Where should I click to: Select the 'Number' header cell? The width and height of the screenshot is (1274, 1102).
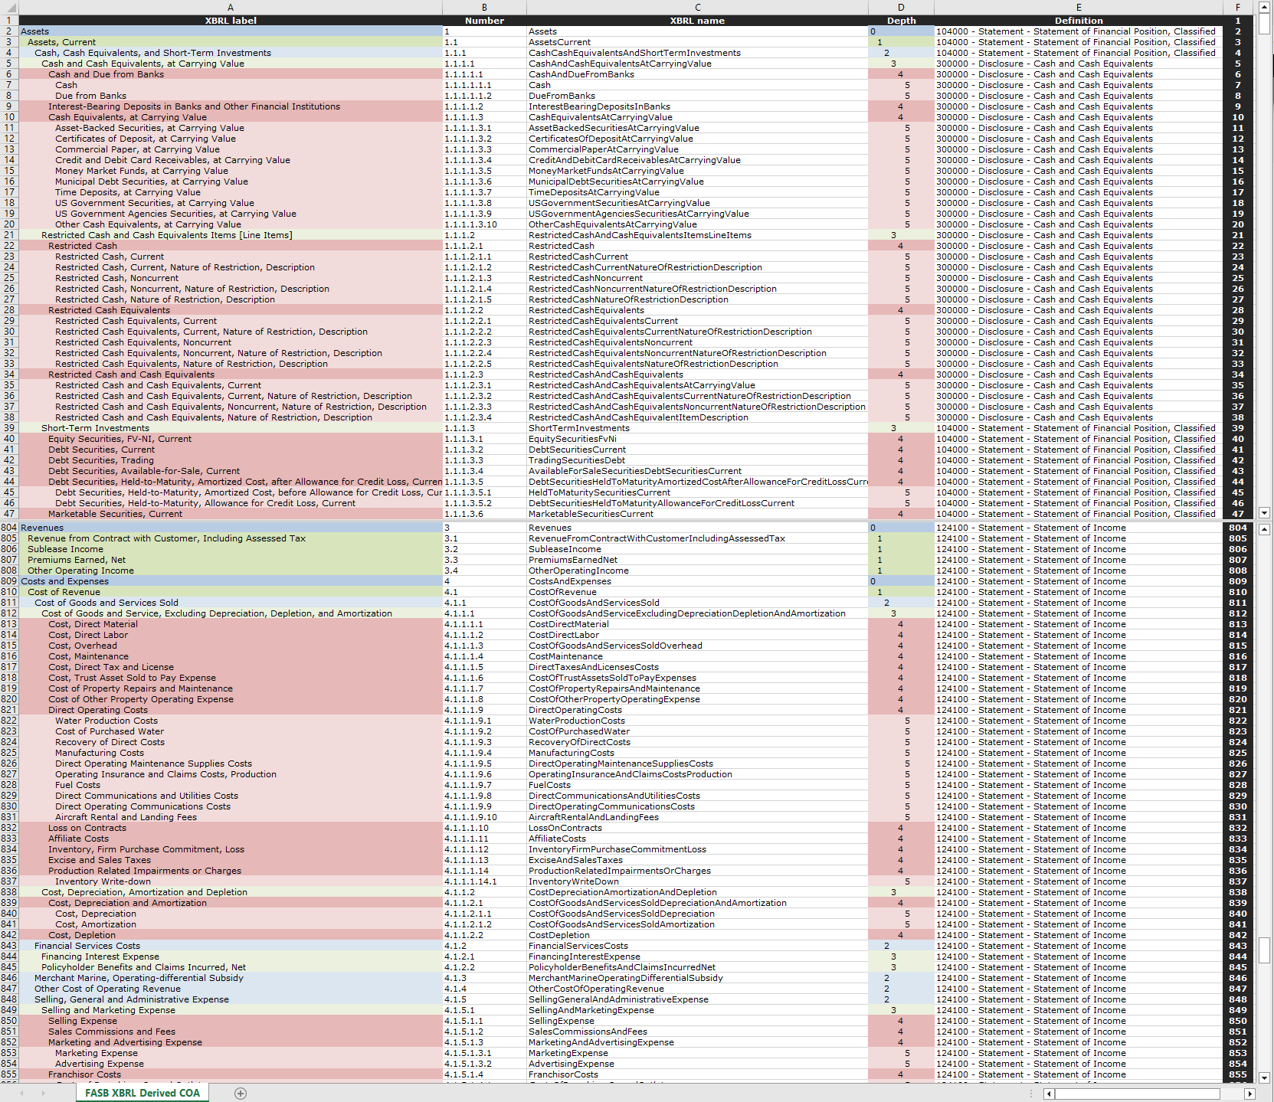[484, 21]
